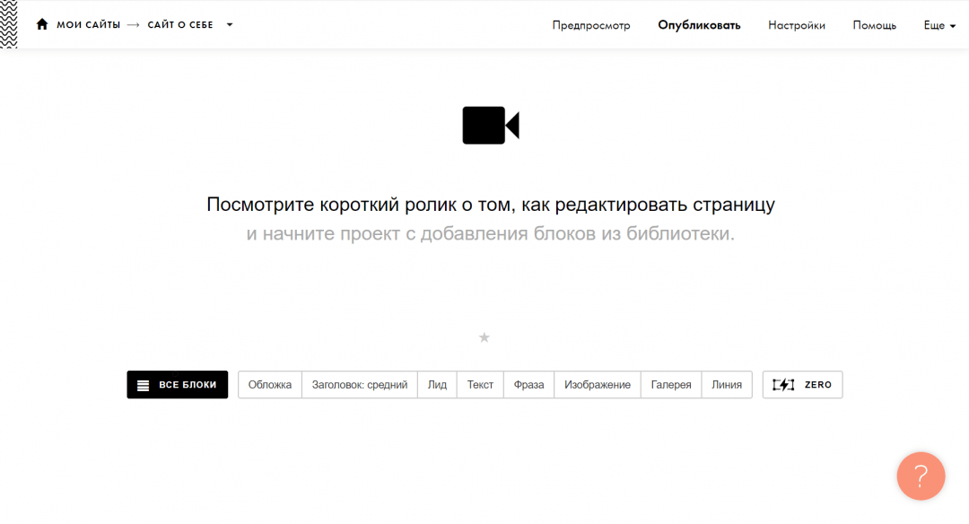Add a "Текст" block

click(480, 385)
